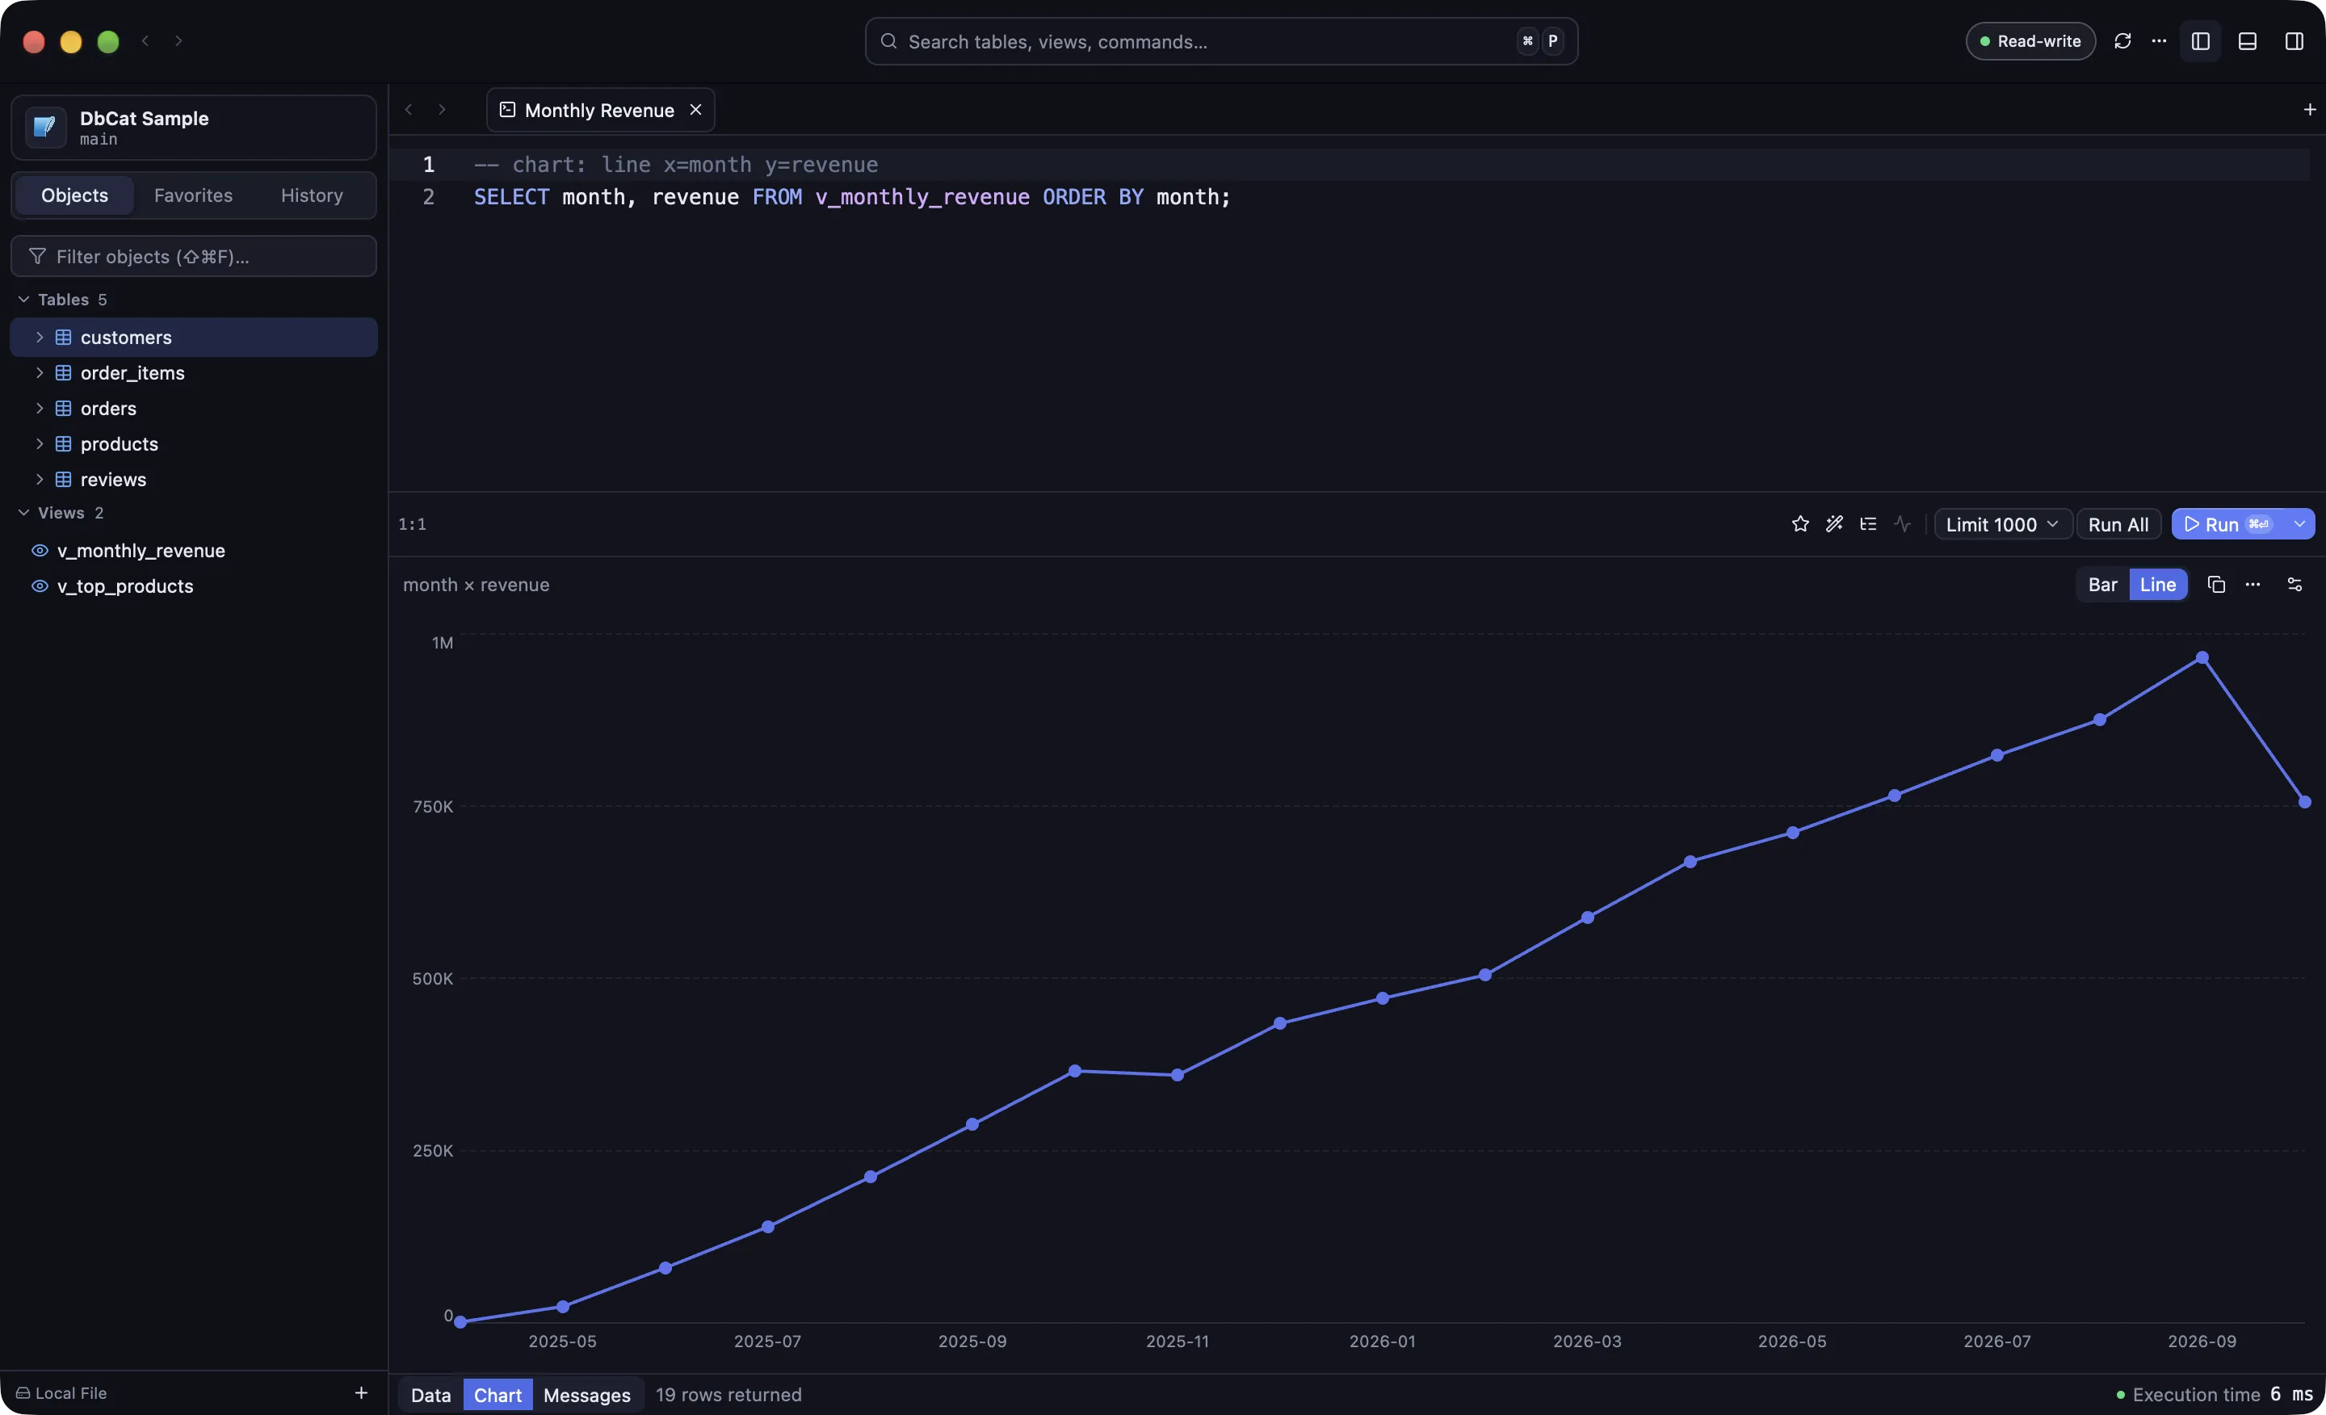Toggle the Read-write mode badge

(2030, 41)
